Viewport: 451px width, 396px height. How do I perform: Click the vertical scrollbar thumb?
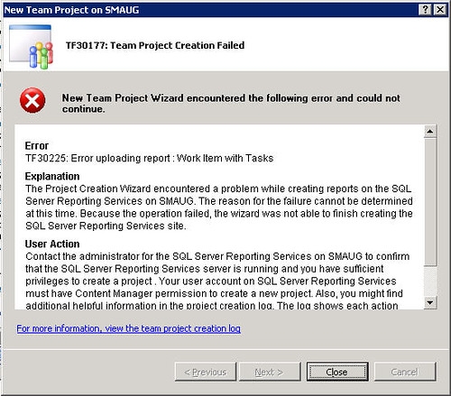[x=430, y=202]
